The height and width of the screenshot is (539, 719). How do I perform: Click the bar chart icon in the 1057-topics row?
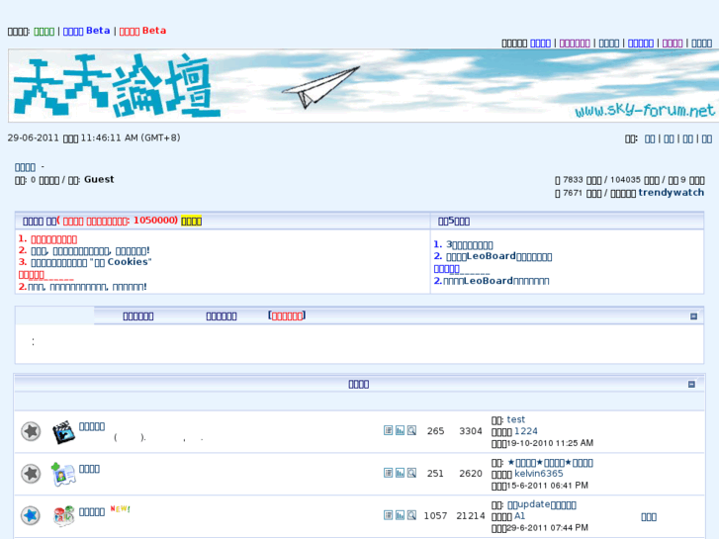click(x=400, y=515)
